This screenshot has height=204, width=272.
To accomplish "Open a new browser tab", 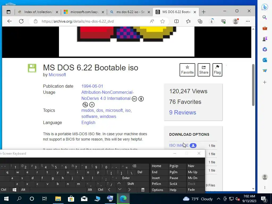I will point(204,12).
